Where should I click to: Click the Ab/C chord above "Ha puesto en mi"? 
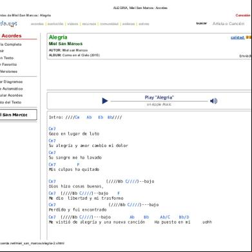point(165,217)
